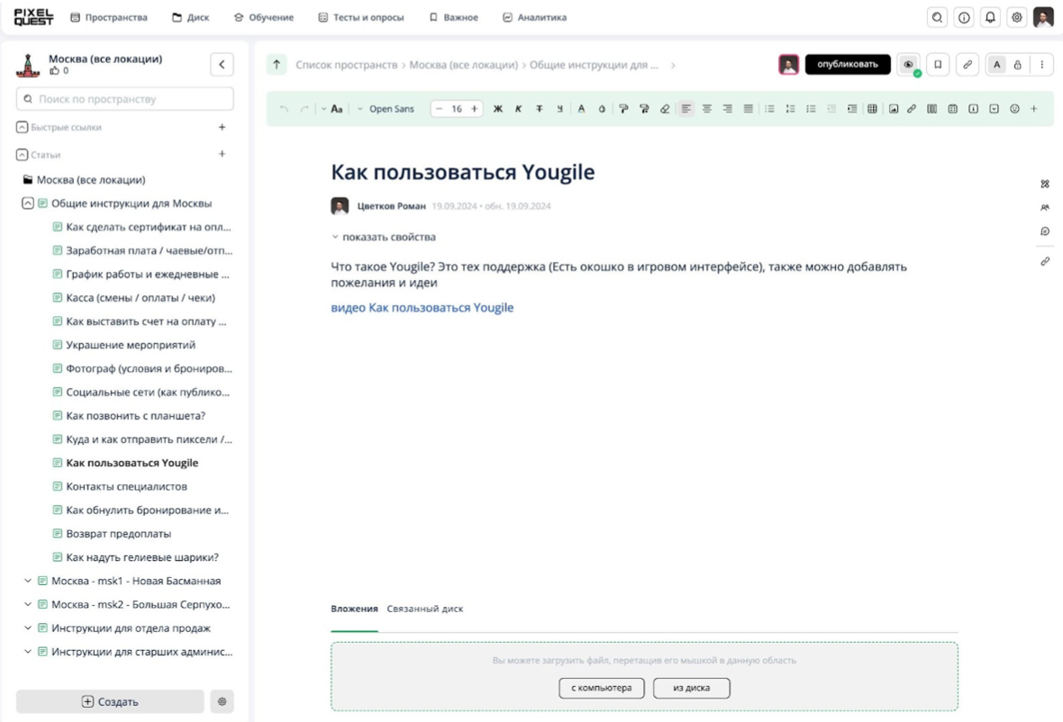This screenshot has width=1063, height=722.
Task: Open the Open Sans font dropdown
Action: [386, 108]
